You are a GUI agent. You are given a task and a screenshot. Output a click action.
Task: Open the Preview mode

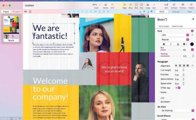[183, 6]
